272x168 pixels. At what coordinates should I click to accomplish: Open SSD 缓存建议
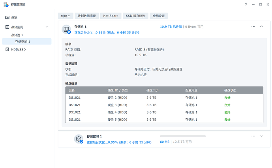[x=135, y=16]
